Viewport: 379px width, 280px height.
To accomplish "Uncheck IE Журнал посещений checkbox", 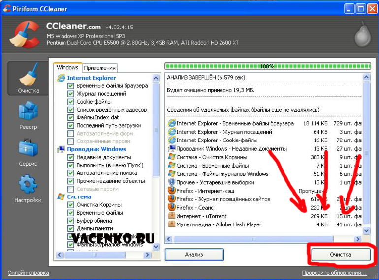I will (x=70, y=94).
